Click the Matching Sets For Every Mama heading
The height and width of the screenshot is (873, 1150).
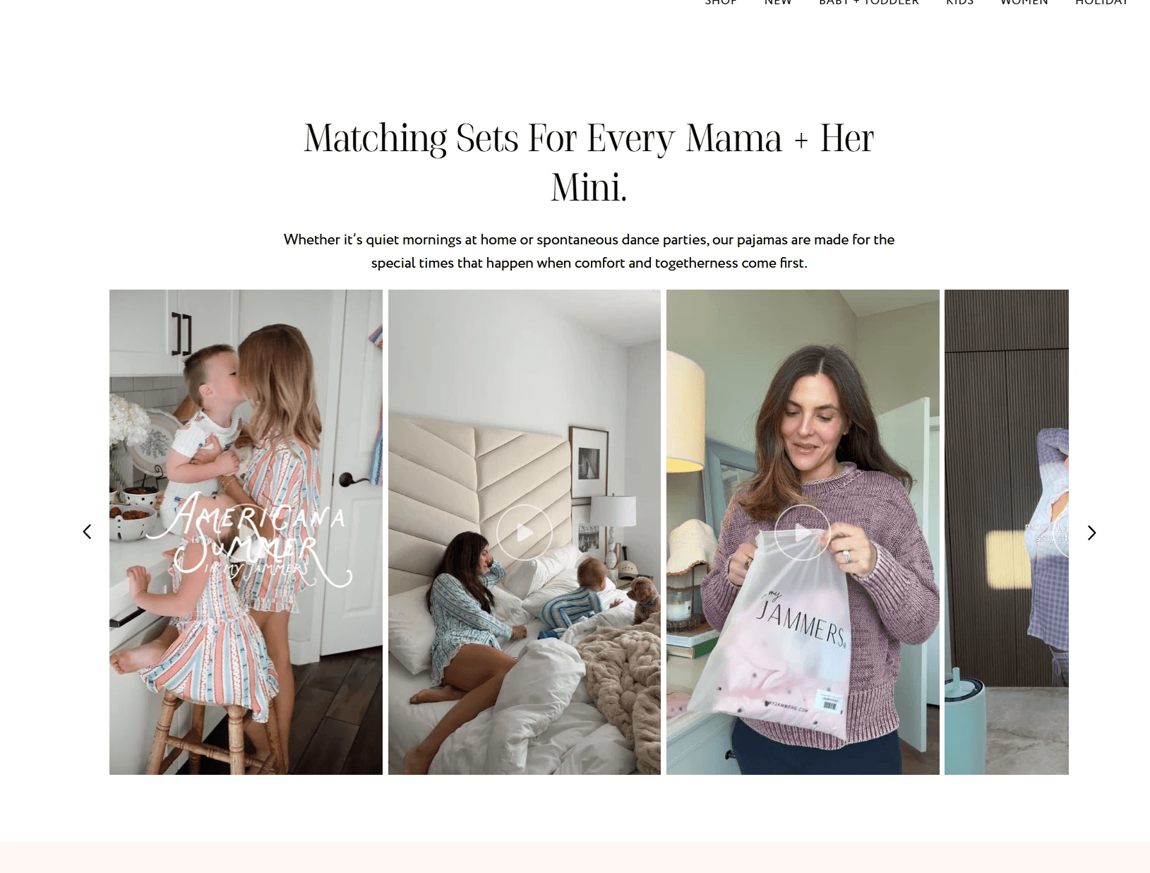point(589,162)
